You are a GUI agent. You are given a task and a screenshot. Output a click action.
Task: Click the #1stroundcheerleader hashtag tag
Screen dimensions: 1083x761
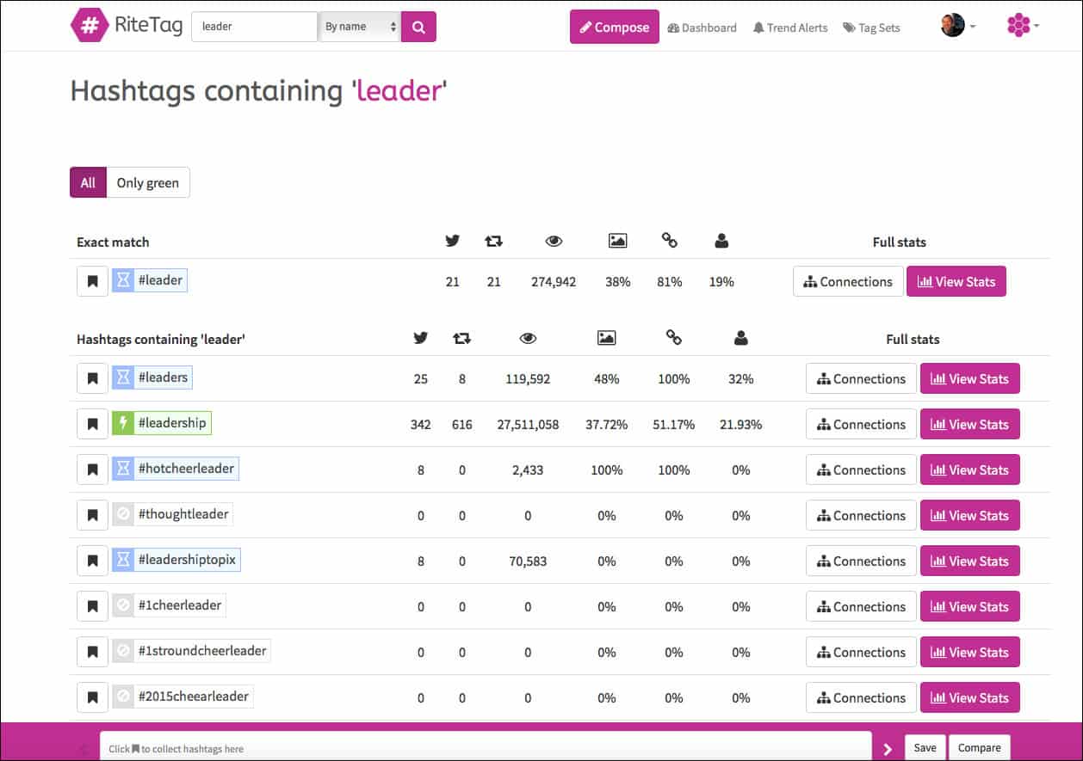[191, 650]
